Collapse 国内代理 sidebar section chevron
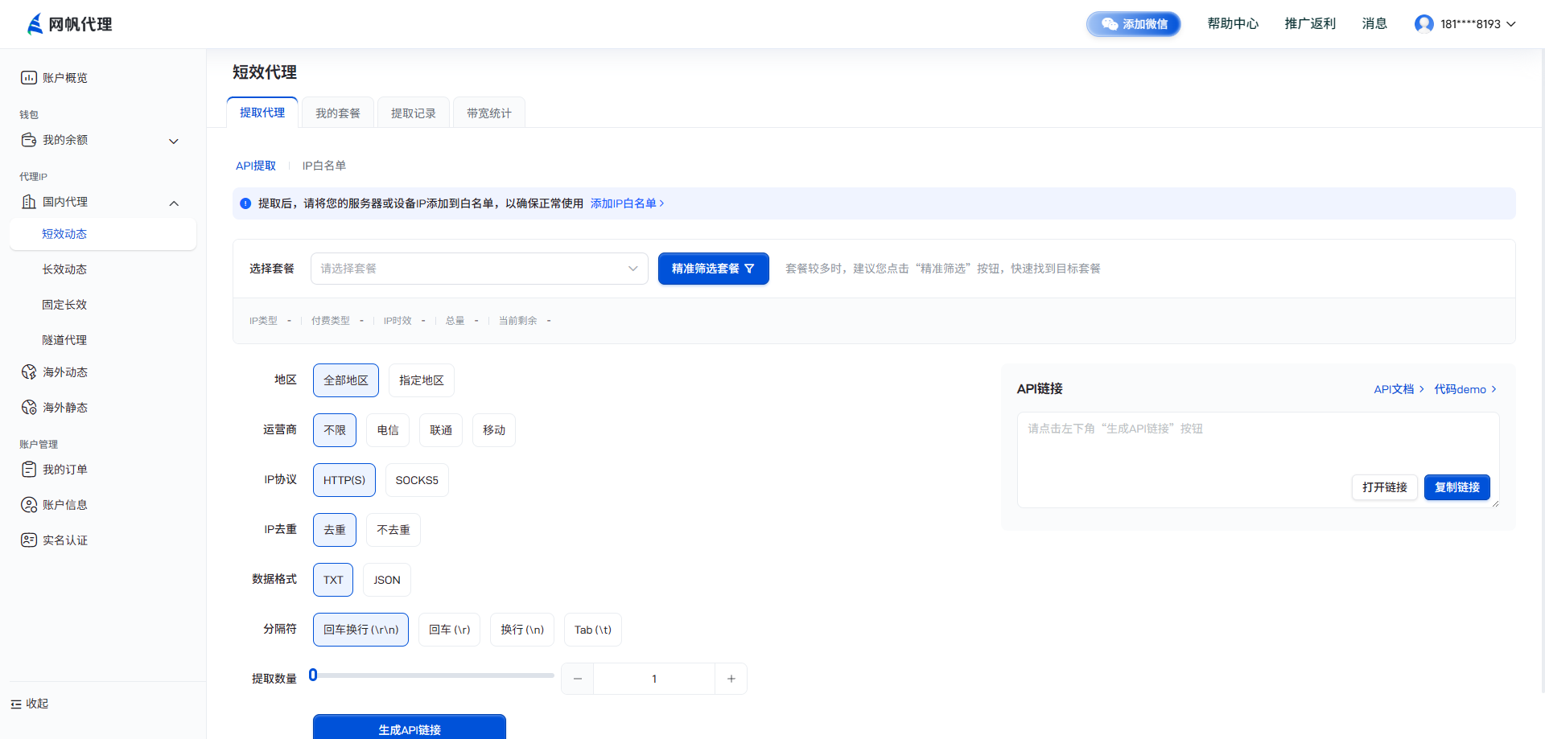 174,203
